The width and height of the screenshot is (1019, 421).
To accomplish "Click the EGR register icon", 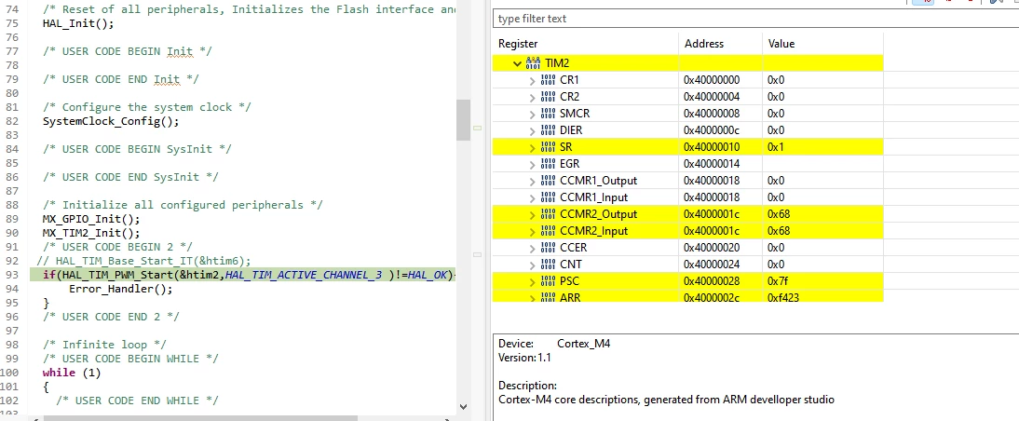I will [548, 164].
